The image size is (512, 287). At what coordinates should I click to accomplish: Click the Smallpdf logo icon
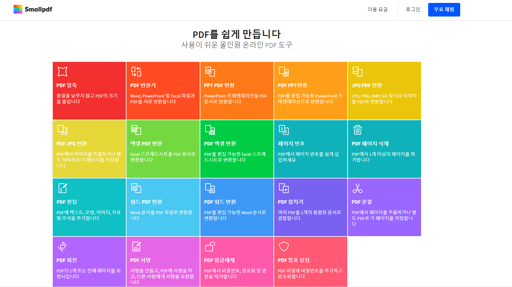[x=18, y=9]
